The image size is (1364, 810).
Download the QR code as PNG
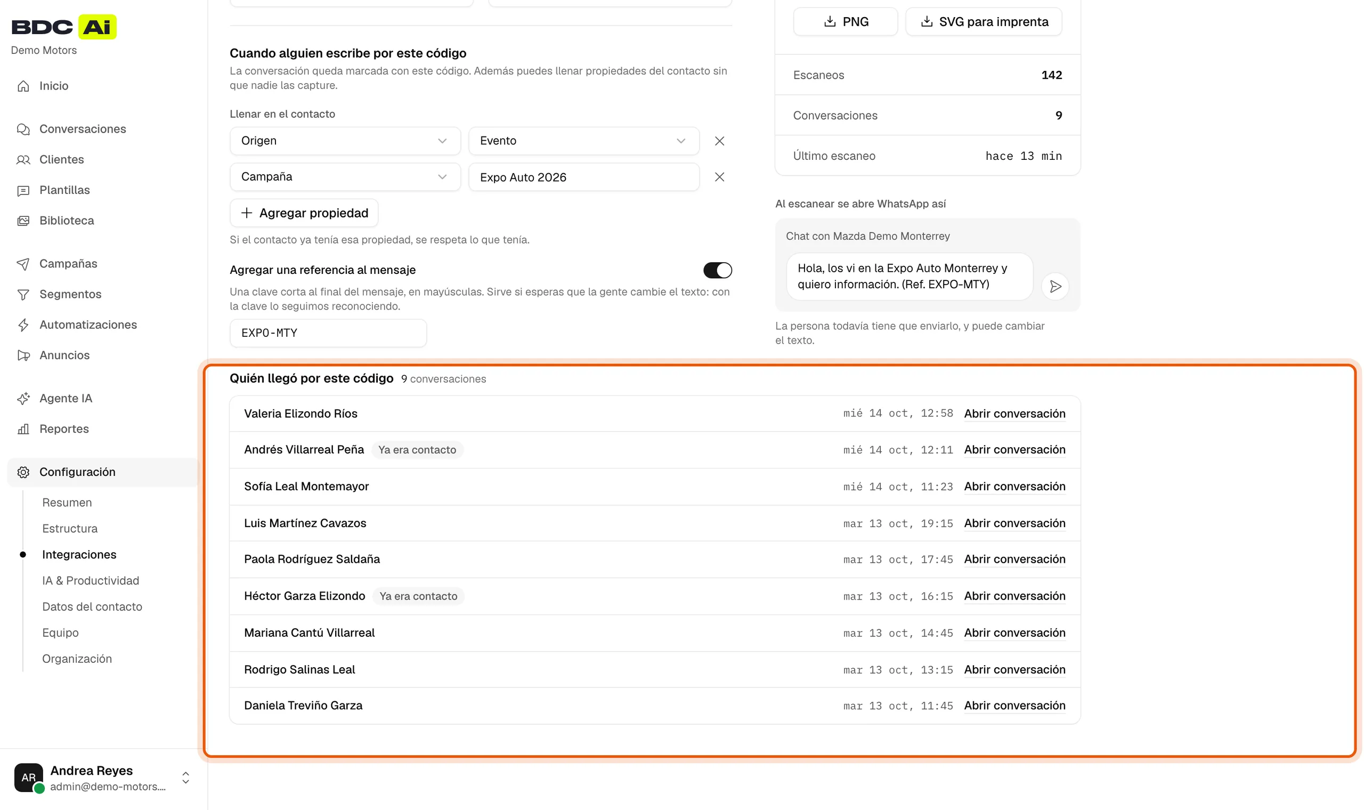coord(845,22)
